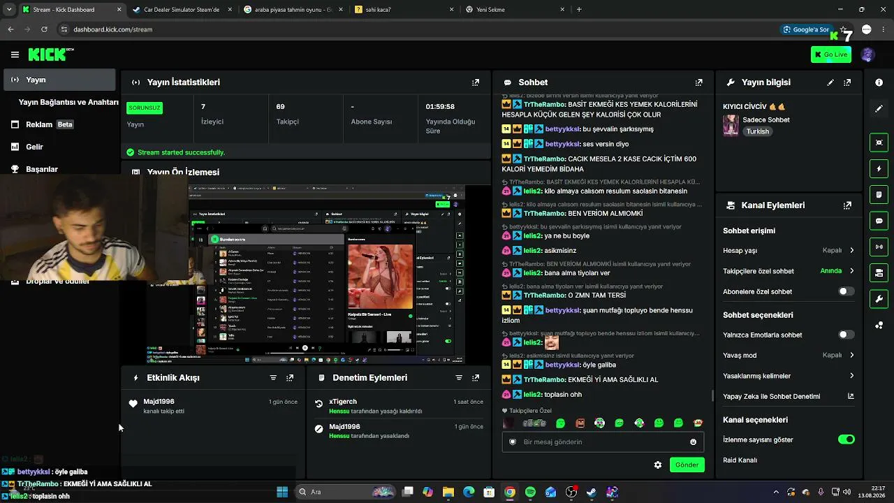Toggle the lightning activity widget icon in right sidebar
Screen dimensions: 894x503
[x=879, y=169]
